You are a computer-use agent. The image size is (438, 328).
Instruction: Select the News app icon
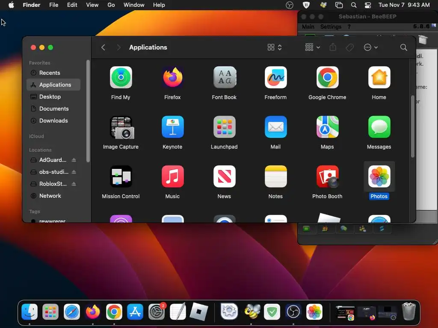pos(224,176)
